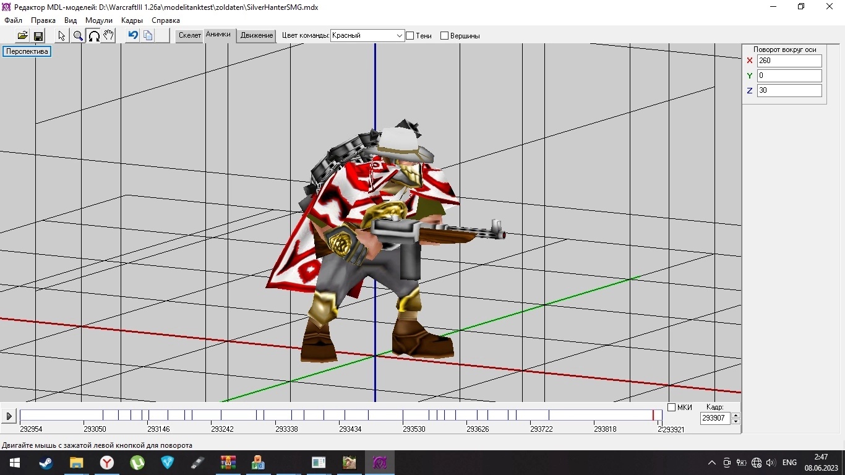The width and height of the screenshot is (845, 475).
Task: Open the Модули menu
Action: pos(99,20)
